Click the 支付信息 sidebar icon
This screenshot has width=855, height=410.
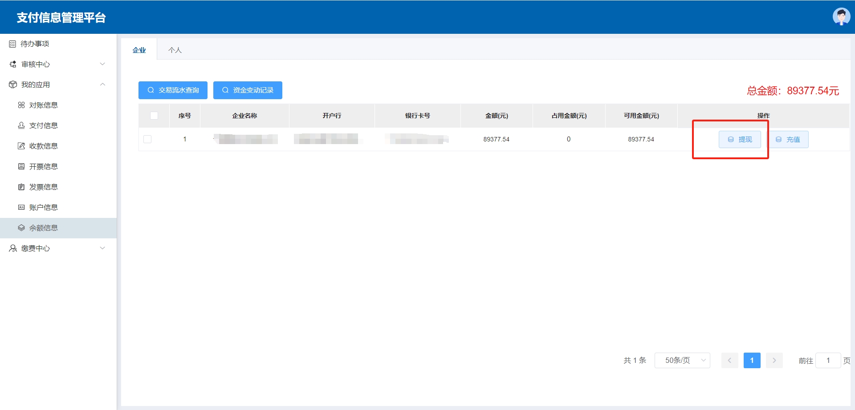pos(21,126)
